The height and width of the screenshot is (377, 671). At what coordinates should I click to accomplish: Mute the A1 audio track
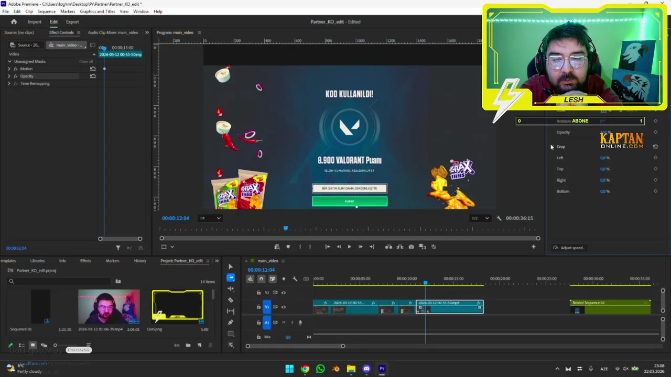(284, 323)
